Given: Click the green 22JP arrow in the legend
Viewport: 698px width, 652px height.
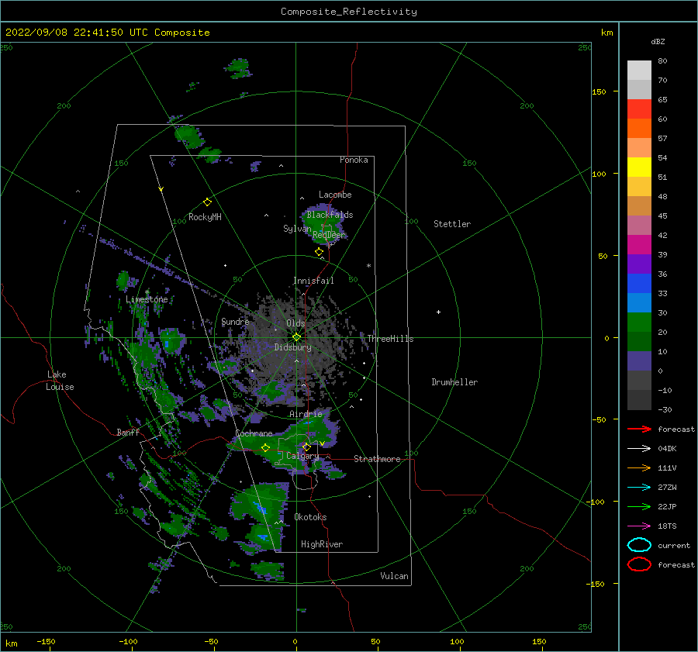Looking at the screenshot, I should tap(639, 506).
